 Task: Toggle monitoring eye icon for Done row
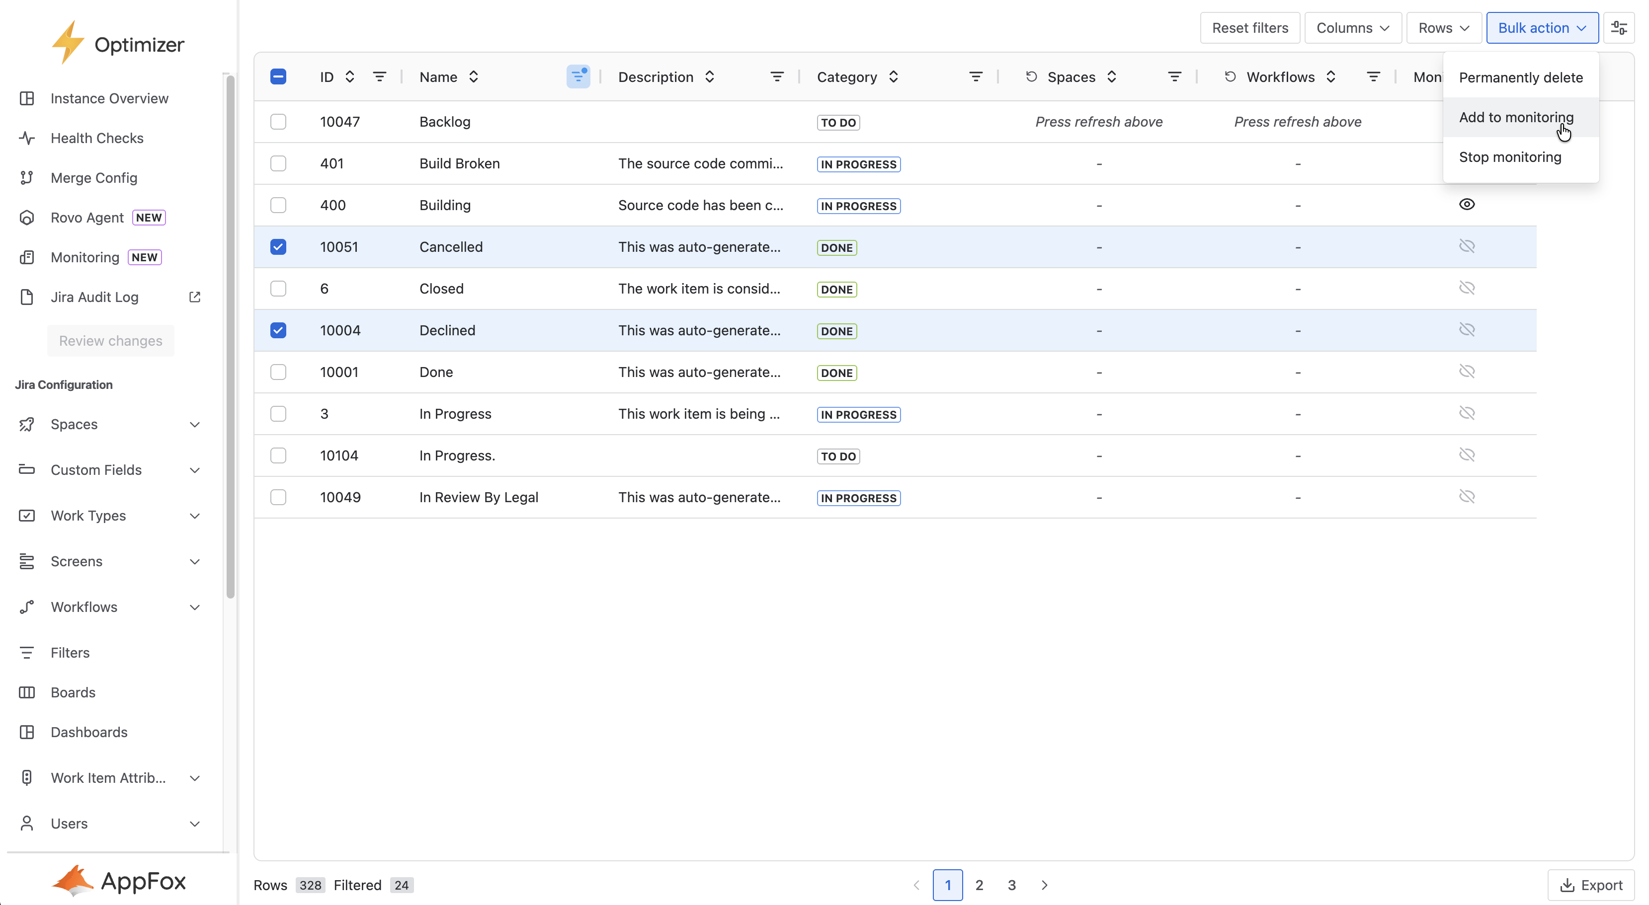tap(1467, 371)
